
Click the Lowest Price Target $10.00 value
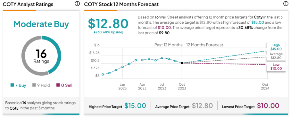coord(268,106)
